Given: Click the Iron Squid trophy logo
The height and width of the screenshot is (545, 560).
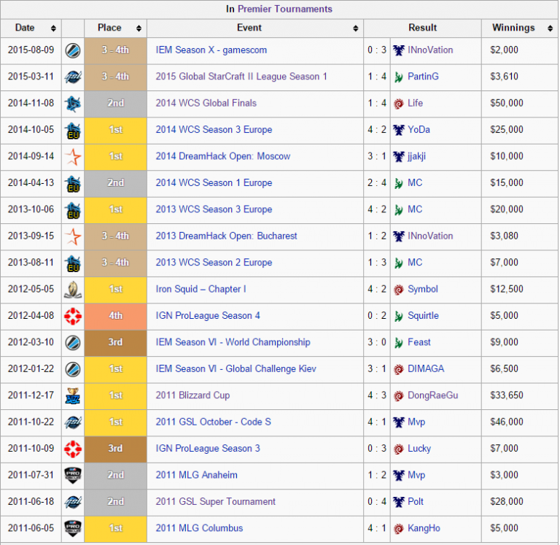Looking at the screenshot, I should 72,289.
